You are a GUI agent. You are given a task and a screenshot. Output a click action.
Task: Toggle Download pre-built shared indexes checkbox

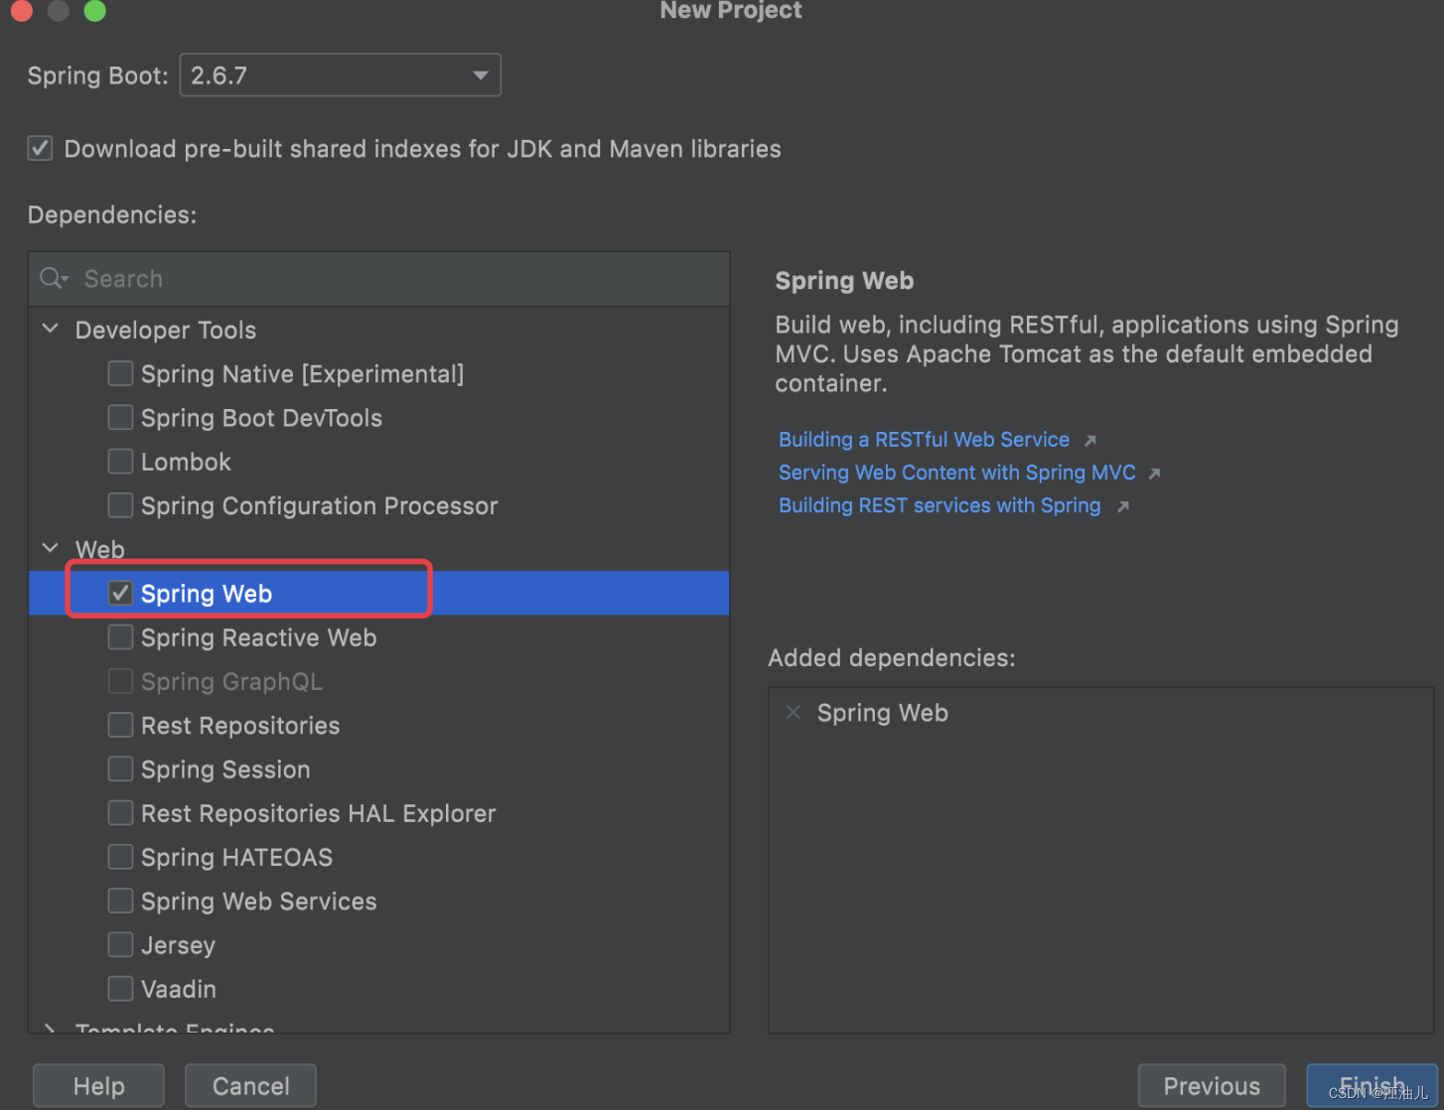(40, 149)
